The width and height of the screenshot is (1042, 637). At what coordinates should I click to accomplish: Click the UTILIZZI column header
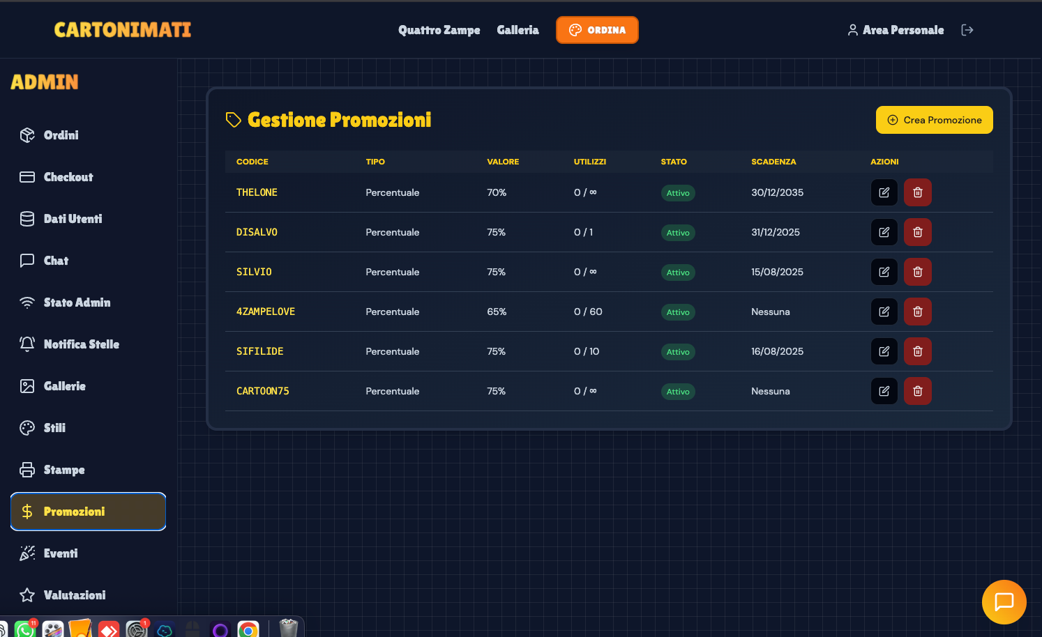[x=590, y=162]
